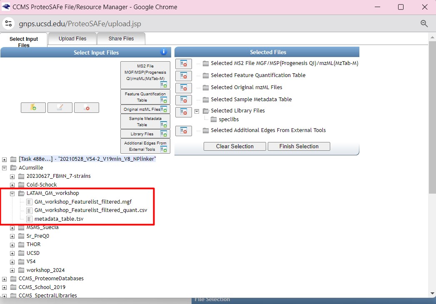Add selection as Feature Quantification Table
Screen dimensions: 436x304
[145, 97]
